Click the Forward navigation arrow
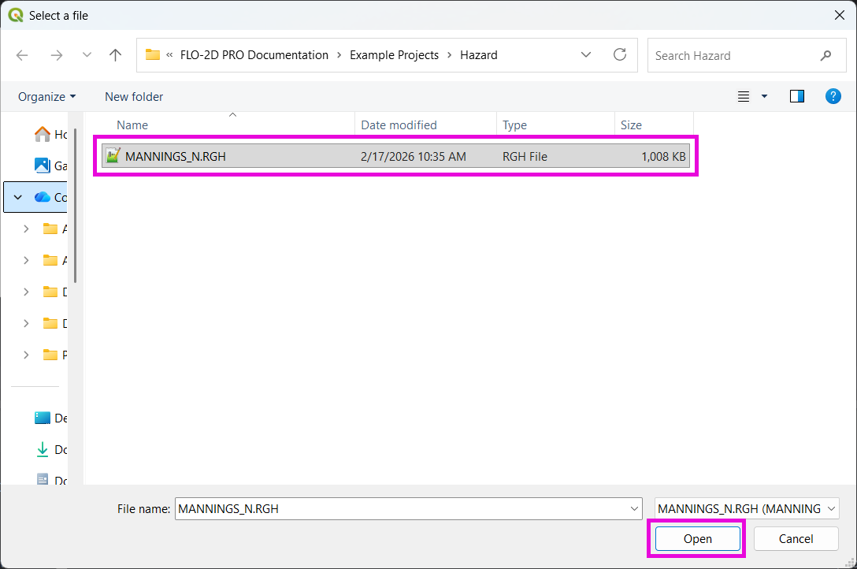 click(56, 55)
